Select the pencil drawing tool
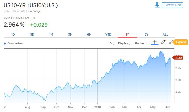This screenshot has width=189, height=112. click(x=163, y=42)
